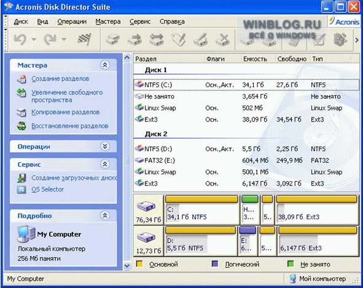Click the first disk partition toolbar icon
Image resolution: width=363 pixels, height=288 pixels.
[x=113, y=39]
